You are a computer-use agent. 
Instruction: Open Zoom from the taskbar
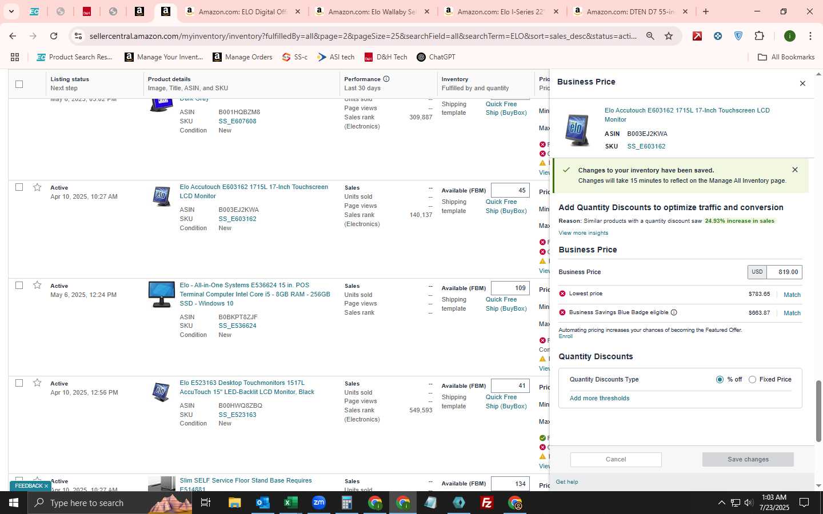318,503
